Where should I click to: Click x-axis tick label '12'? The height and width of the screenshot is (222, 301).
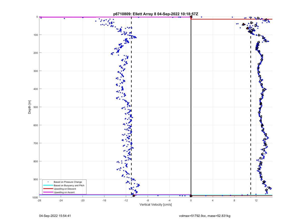(x=256, y=200)
